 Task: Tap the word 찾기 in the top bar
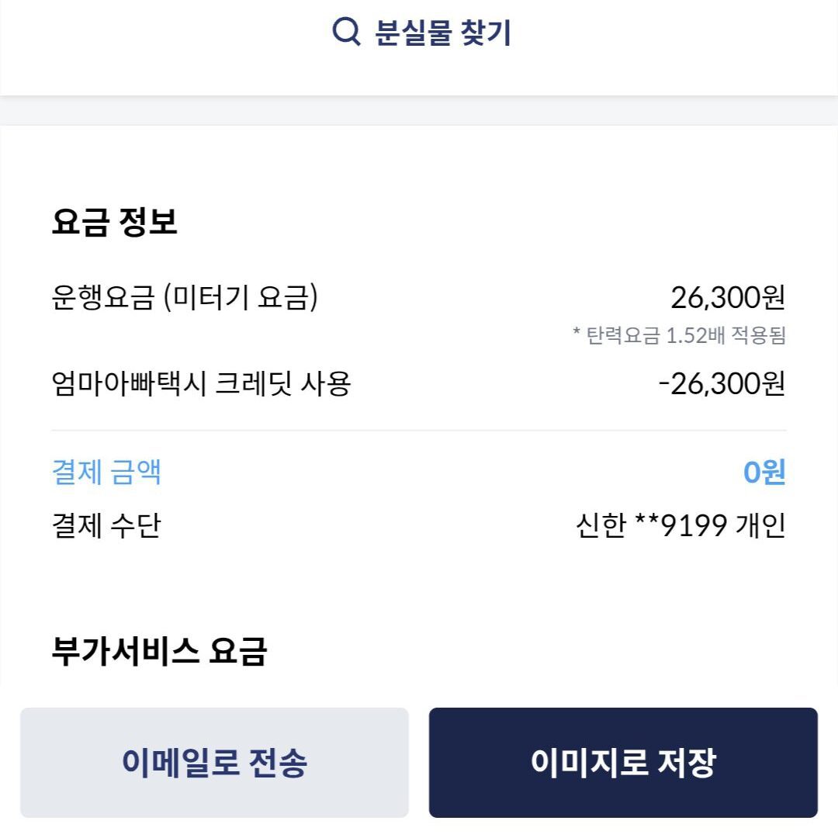(486, 33)
